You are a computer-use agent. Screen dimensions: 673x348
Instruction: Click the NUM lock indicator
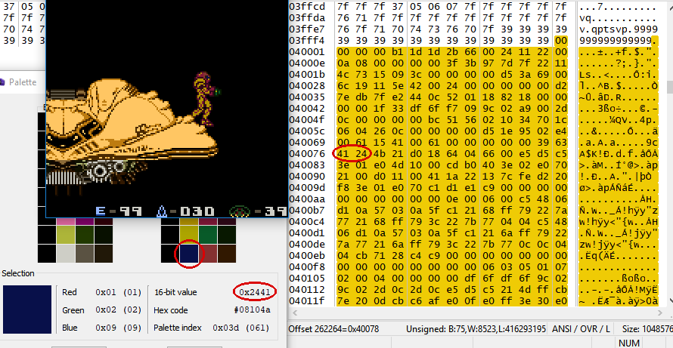(x=629, y=343)
